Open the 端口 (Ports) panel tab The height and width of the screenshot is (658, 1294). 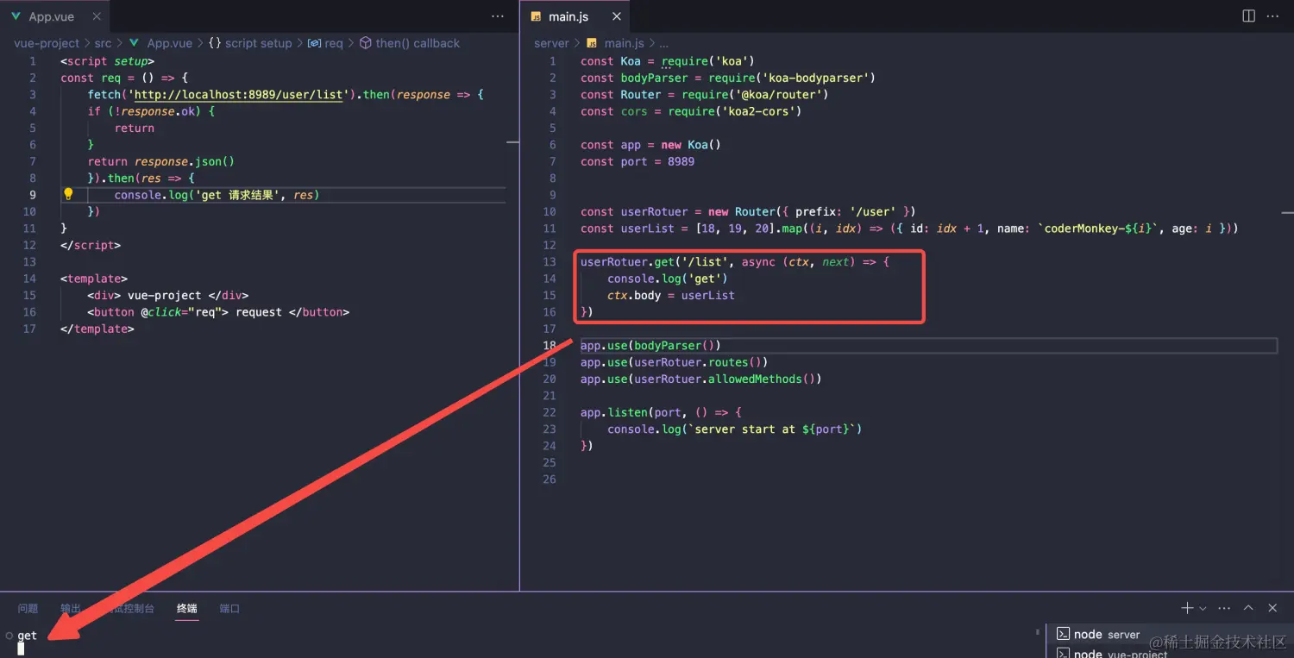tap(229, 608)
